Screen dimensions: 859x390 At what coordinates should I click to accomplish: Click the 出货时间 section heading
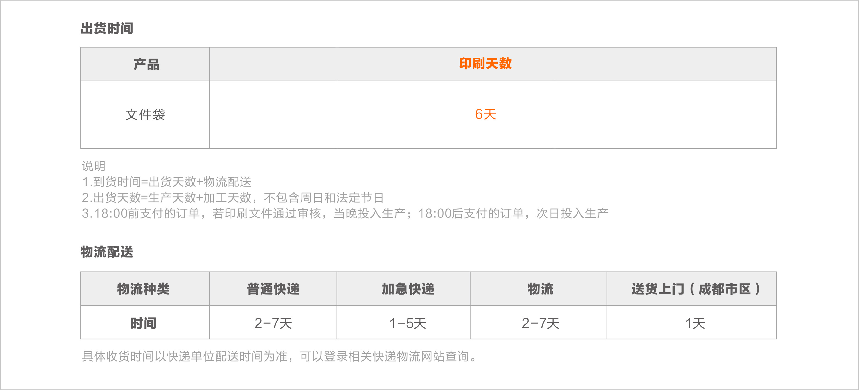coord(107,28)
